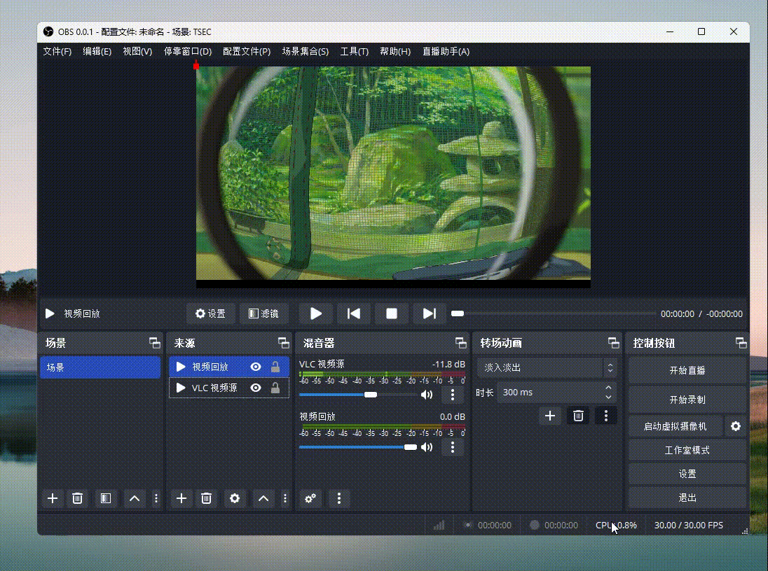Open the 工具(T) menu

[355, 51]
